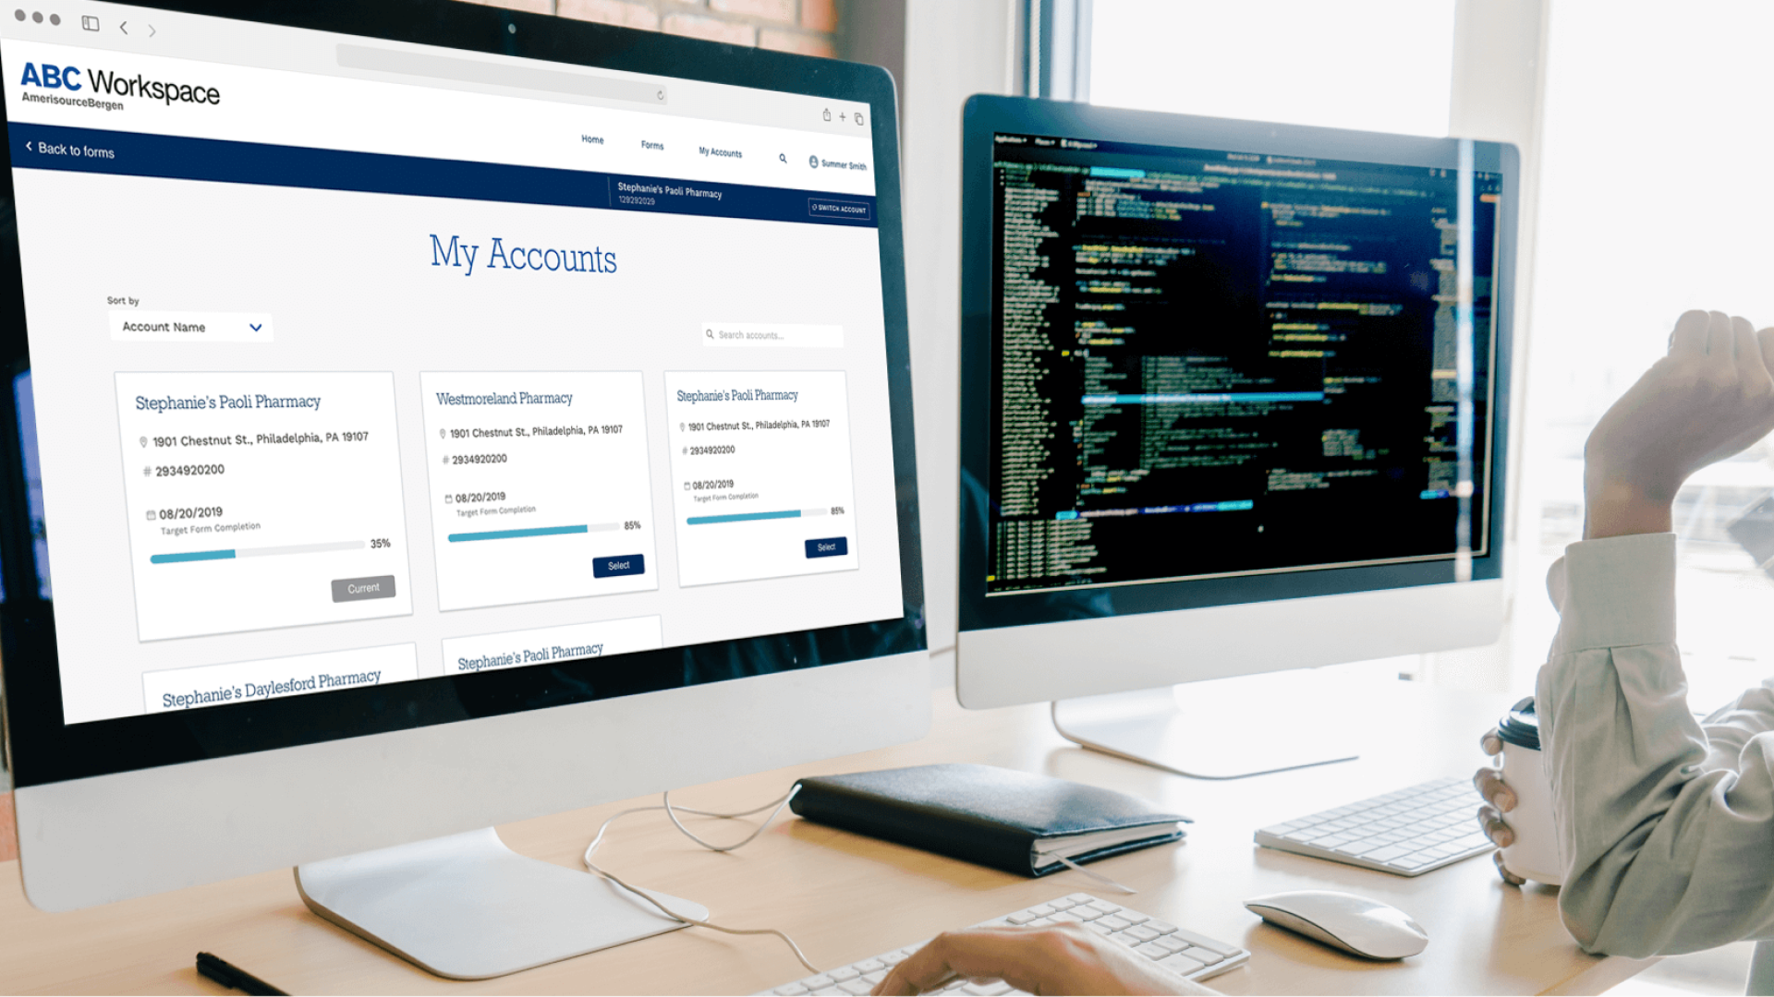Toggle the Current account indicator on Stephanie's Paoli Pharmacy
This screenshot has width=1774, height=997.
tap(362, 588)
